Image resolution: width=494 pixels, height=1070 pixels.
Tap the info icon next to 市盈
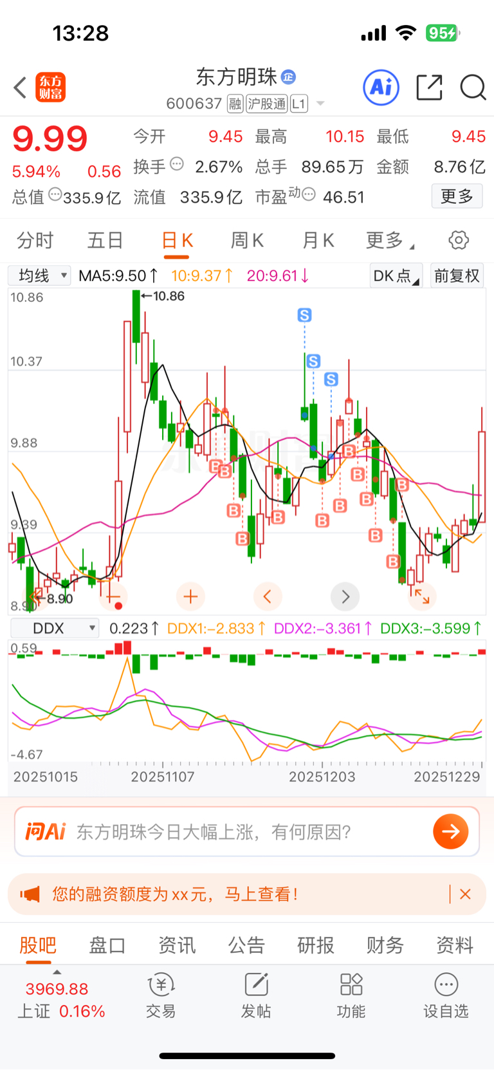click(309, 194)
